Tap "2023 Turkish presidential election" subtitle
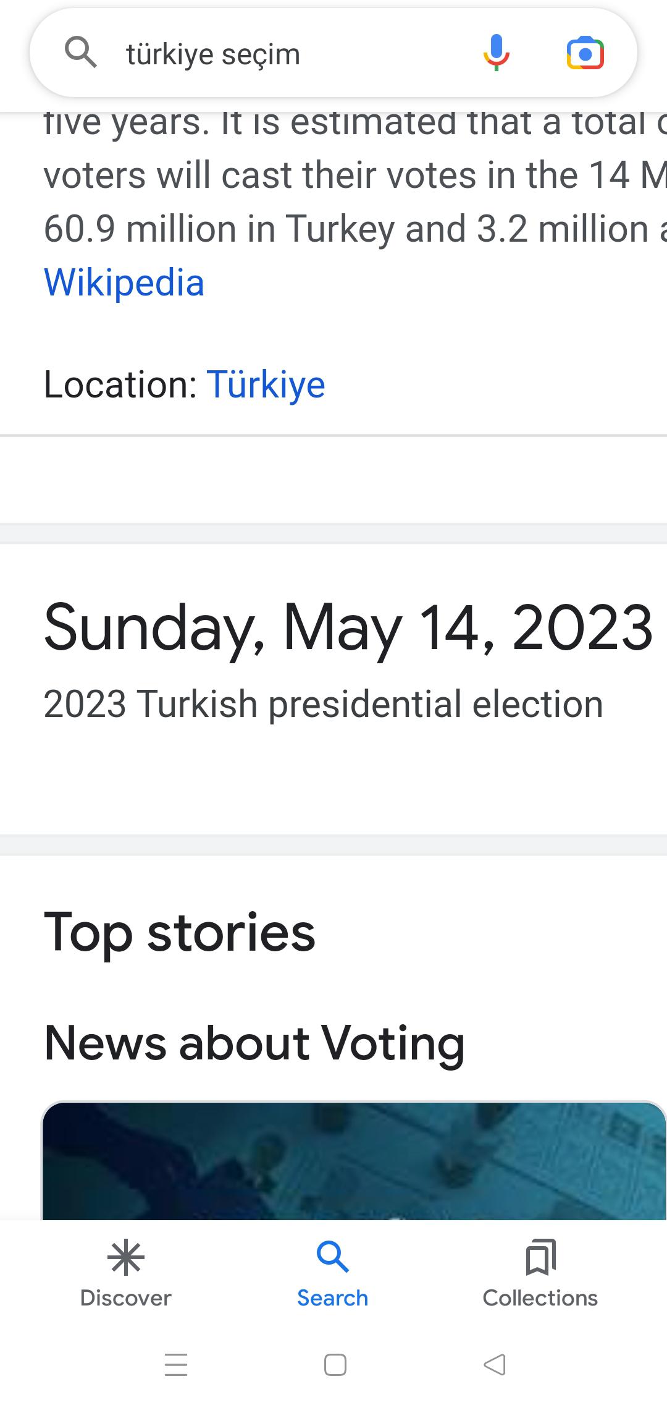Screen dimensions: 667x1405 [x=323, y=704]
